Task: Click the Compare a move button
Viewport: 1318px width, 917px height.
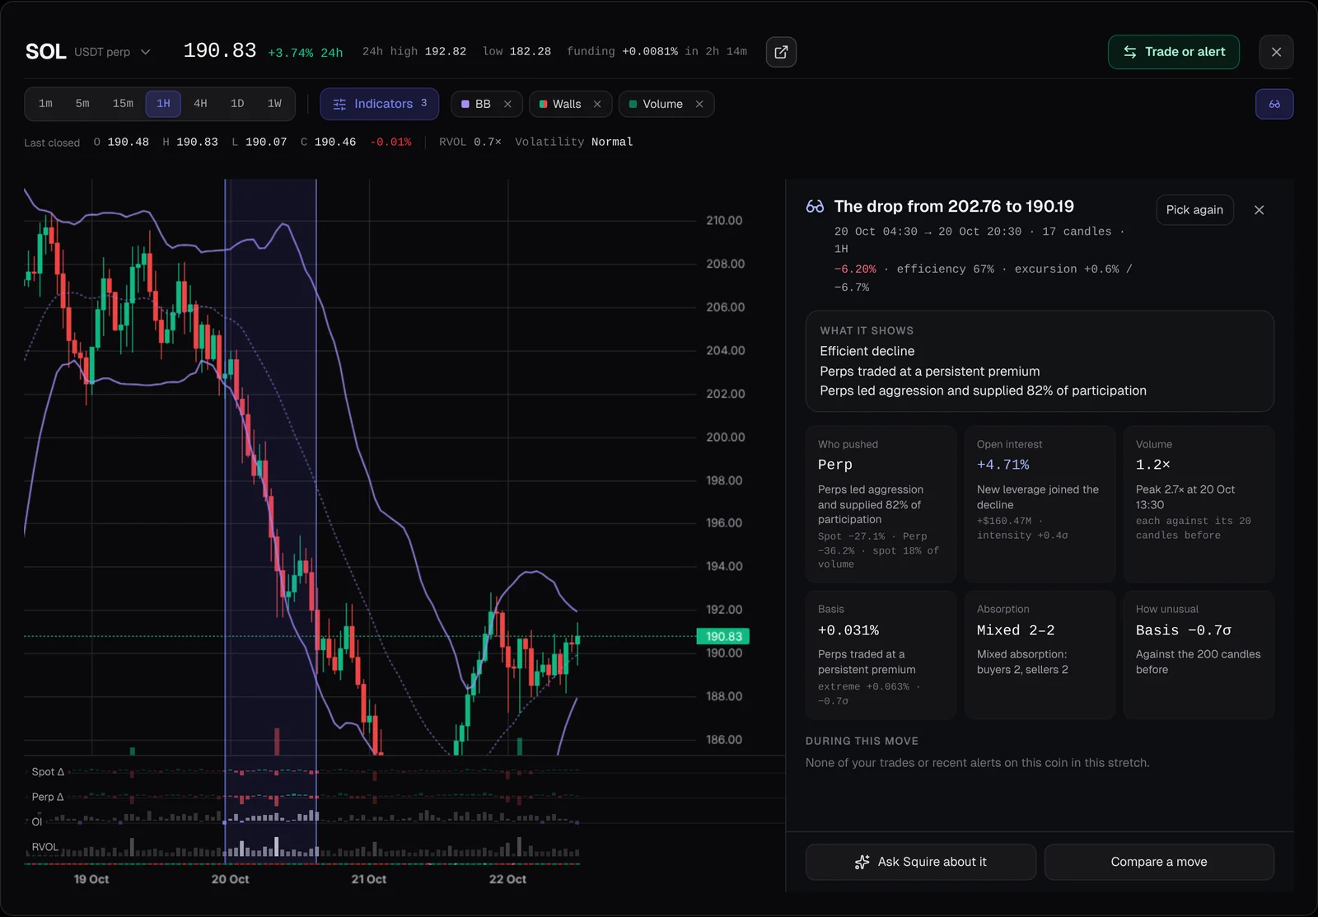Action: click(x=1159, y=862)
